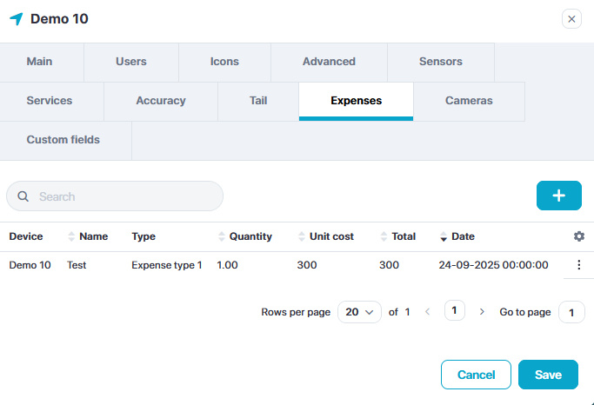This screenshot has height=405, width=594.
Task: Expand the rows per page dropdown
Action: click(359, 312)
